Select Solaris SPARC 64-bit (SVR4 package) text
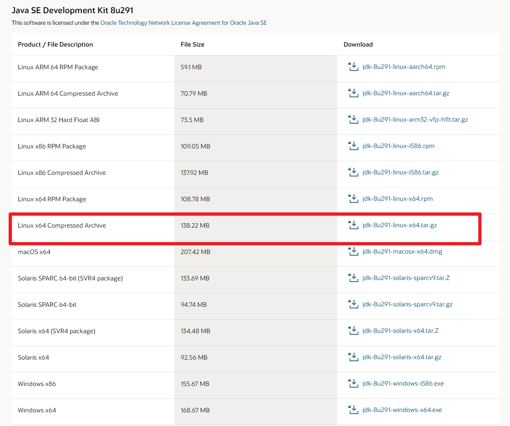The height and width of the screenshot is (426, 510). point(70,278)
